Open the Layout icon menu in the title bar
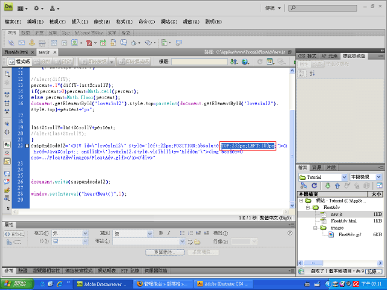Screen dimensions: 387x290 (22, 9)
